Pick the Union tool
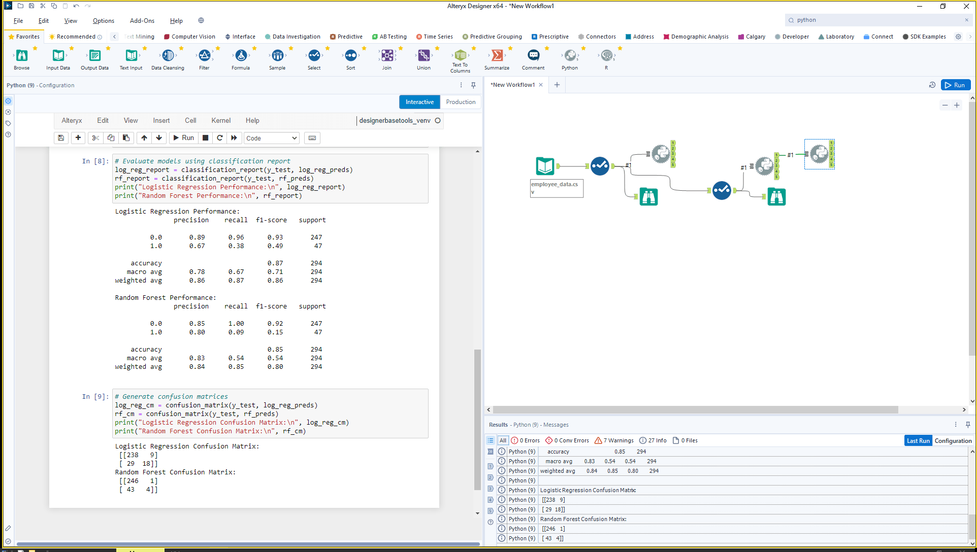The height and width of the screenshot is (552, 977). [424, 57]
